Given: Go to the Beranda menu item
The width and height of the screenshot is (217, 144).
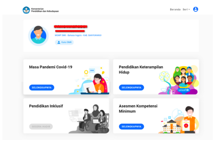Looking at the screenshot, I should coord(175,9).
